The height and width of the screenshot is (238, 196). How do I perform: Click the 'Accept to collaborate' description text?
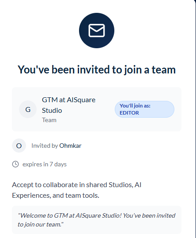click(77, 190)
